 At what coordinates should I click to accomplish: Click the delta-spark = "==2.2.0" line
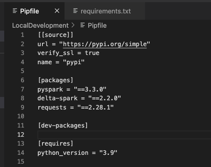click(x=79, y=98)
